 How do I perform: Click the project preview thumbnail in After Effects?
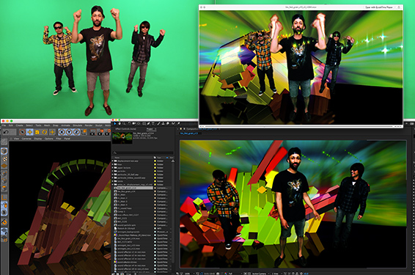122,137
